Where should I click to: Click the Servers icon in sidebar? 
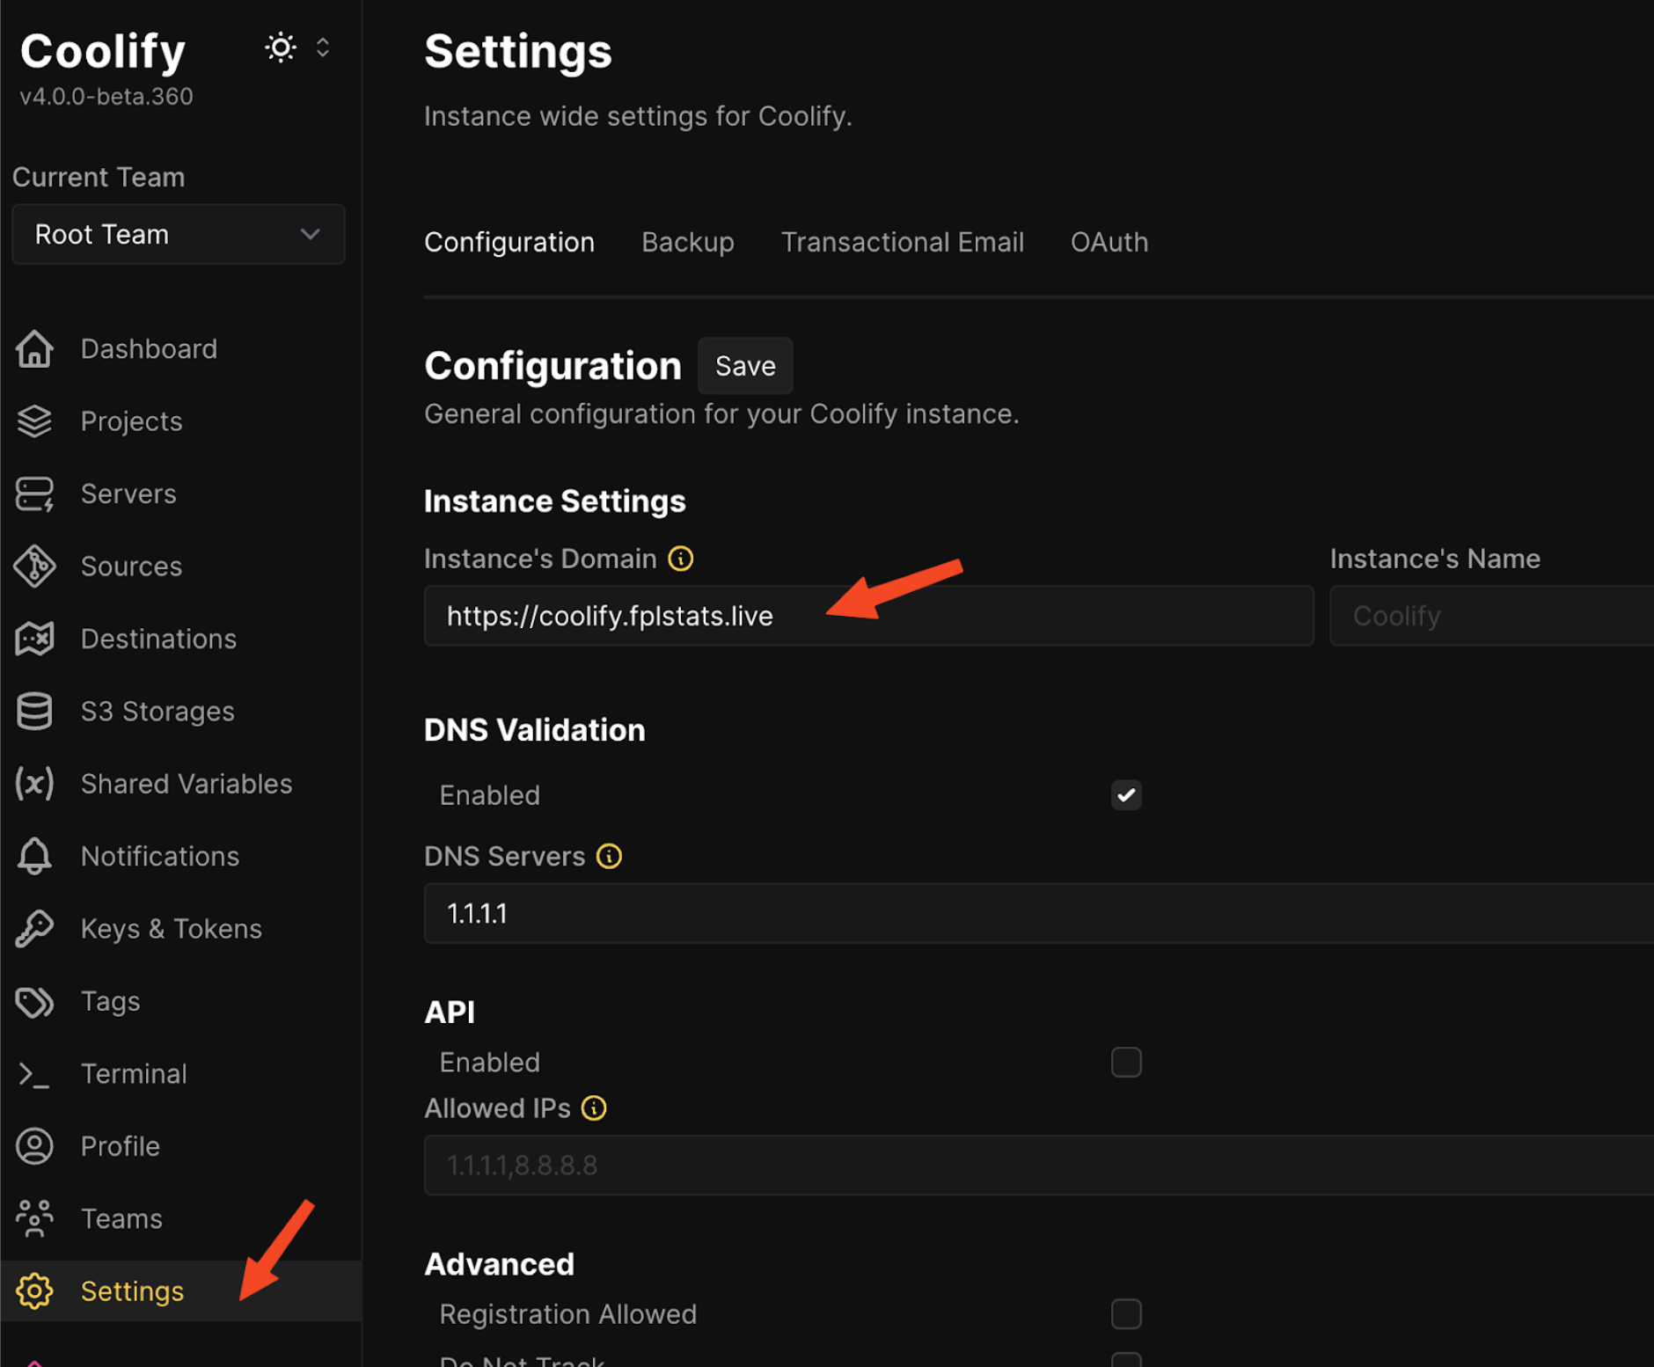34,494
